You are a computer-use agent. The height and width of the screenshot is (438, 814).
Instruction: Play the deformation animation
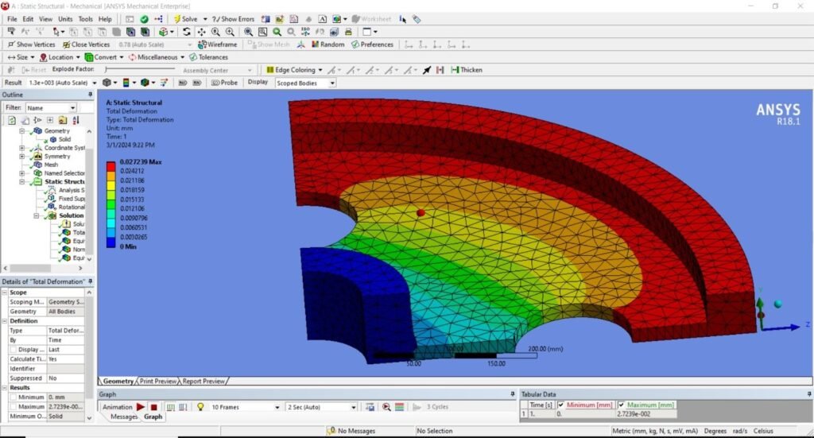[141, 407]
